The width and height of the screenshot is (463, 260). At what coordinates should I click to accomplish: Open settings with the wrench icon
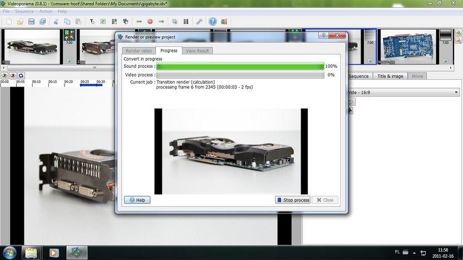199,22
